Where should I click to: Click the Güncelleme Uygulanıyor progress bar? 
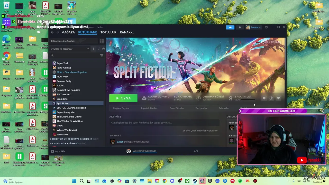(x=165, y=152)
